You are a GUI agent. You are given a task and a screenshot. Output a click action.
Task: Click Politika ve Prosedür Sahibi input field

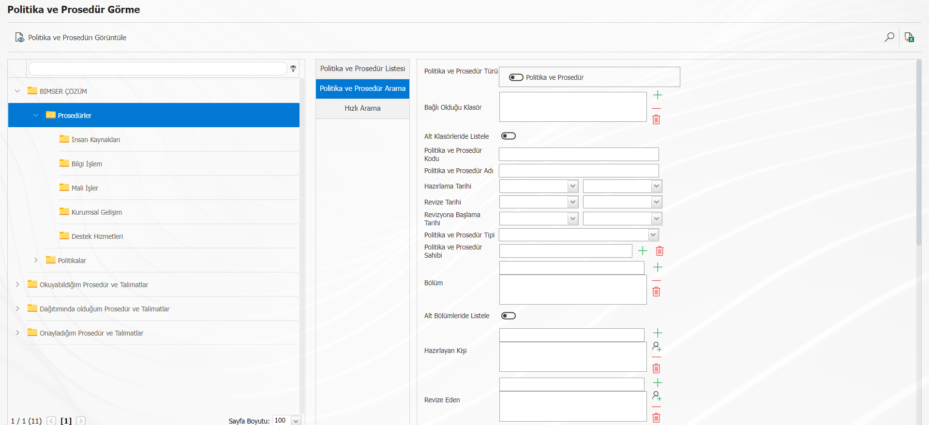[566, 251]
